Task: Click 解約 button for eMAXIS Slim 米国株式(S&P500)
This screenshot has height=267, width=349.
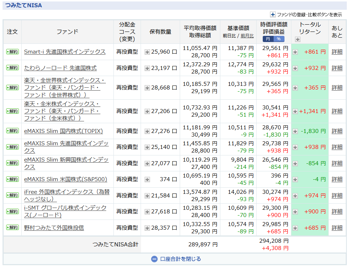Action: pos(12,179)
